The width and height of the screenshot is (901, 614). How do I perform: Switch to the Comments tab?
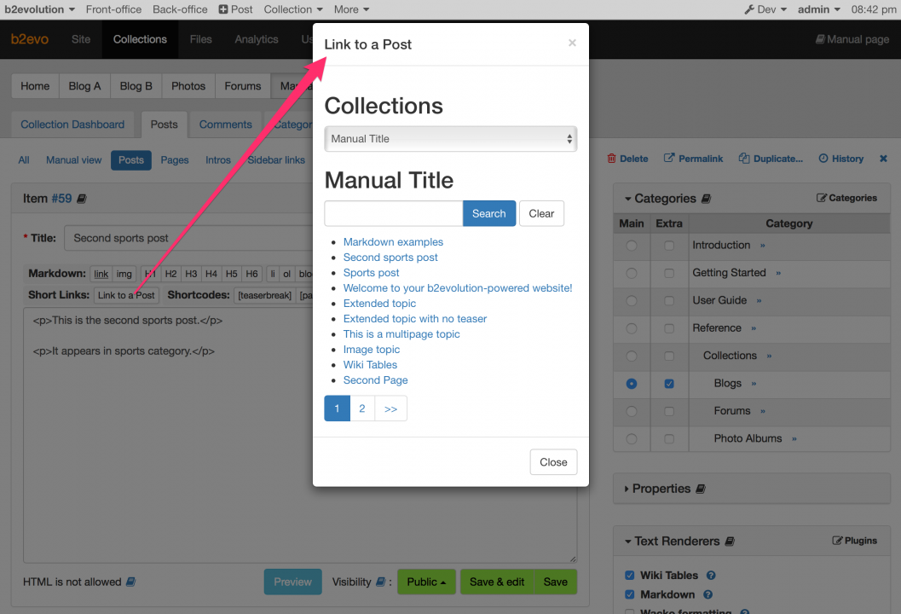point(225,125)
